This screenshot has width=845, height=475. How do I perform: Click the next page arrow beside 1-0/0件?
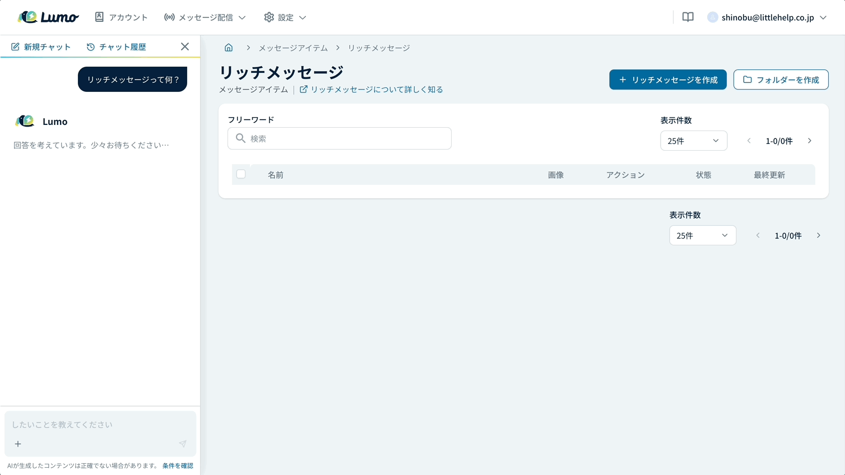point(809,141)
